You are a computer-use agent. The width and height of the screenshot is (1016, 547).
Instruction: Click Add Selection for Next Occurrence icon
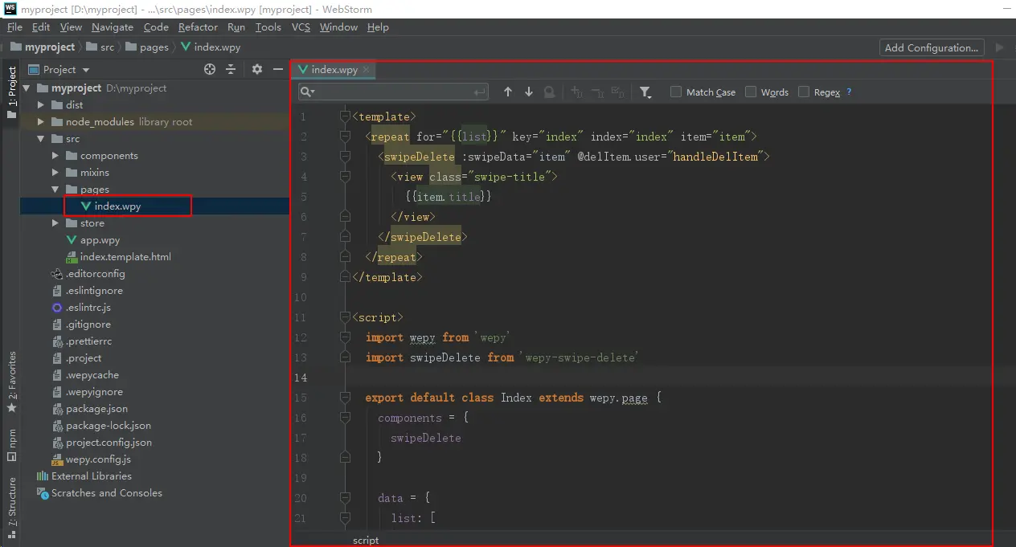[576, 92]
